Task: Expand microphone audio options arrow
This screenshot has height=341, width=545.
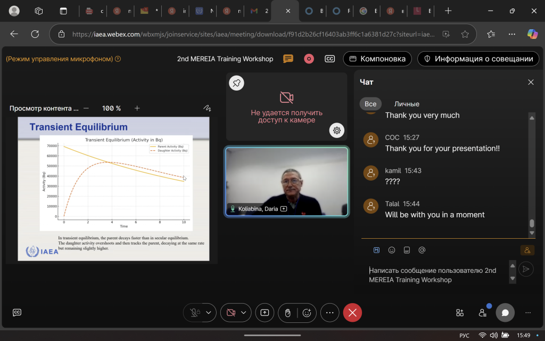Action: 209,313
